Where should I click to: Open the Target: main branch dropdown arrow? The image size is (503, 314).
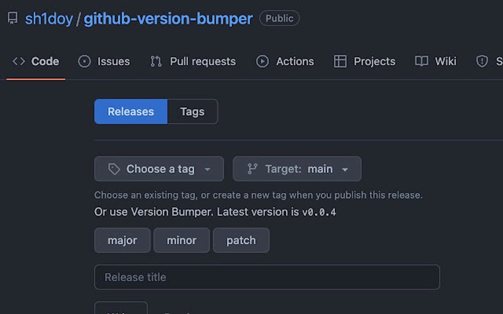point(345,170)
